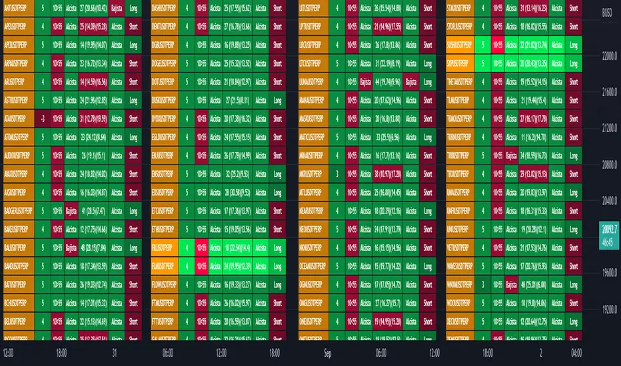Click the 'MANAUSDTPERP' symbol cell
This screenshot has width=621, height=366.
313,100
